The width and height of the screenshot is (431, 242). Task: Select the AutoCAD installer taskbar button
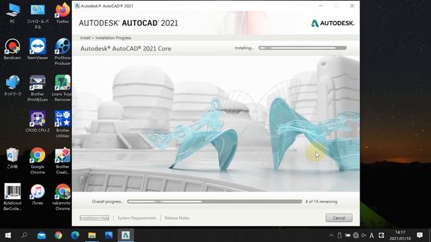(x=126, y=235)
